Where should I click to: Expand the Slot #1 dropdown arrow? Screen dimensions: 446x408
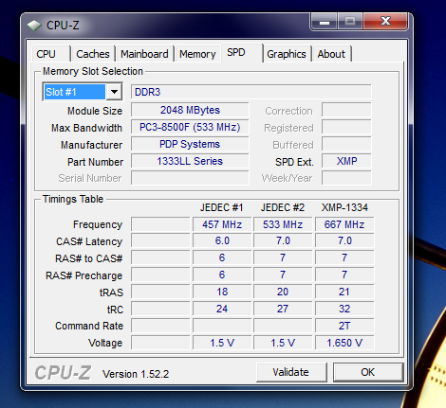point(114,92)
